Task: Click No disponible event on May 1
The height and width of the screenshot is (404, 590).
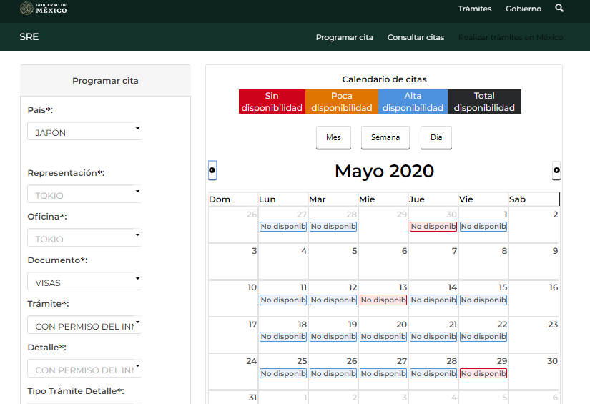Action: pos(483,227)
